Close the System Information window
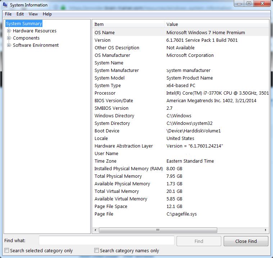This screenshot has width=273, height=258. 262,4
